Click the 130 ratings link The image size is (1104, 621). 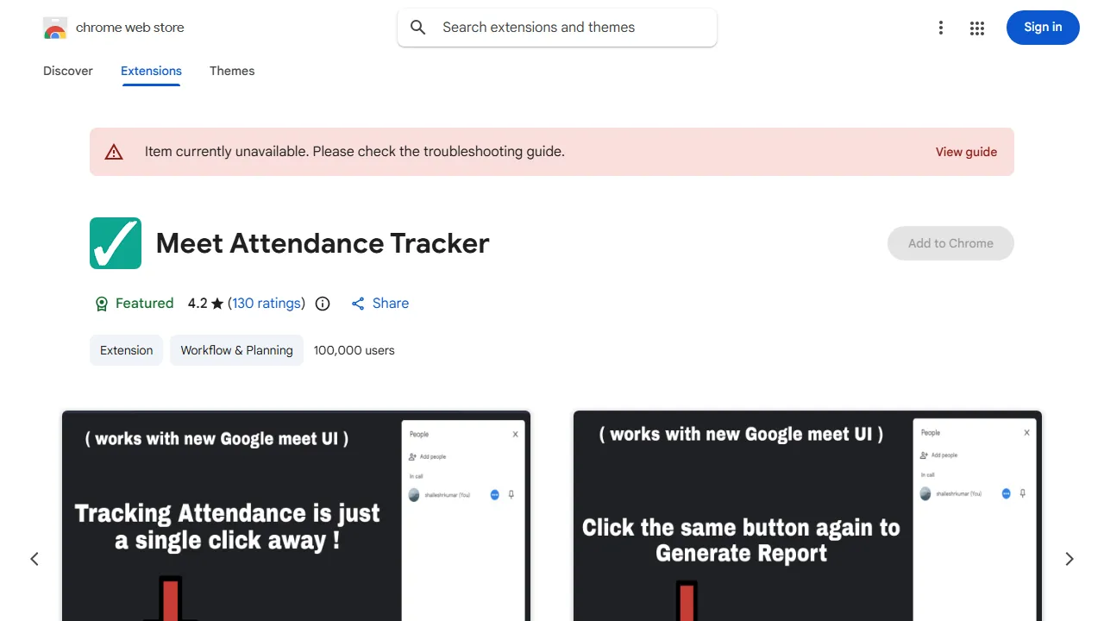tap(267, 303)
